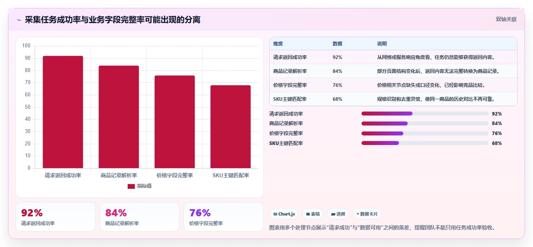Click the 数据卡片 tag chip

[367, 214]
